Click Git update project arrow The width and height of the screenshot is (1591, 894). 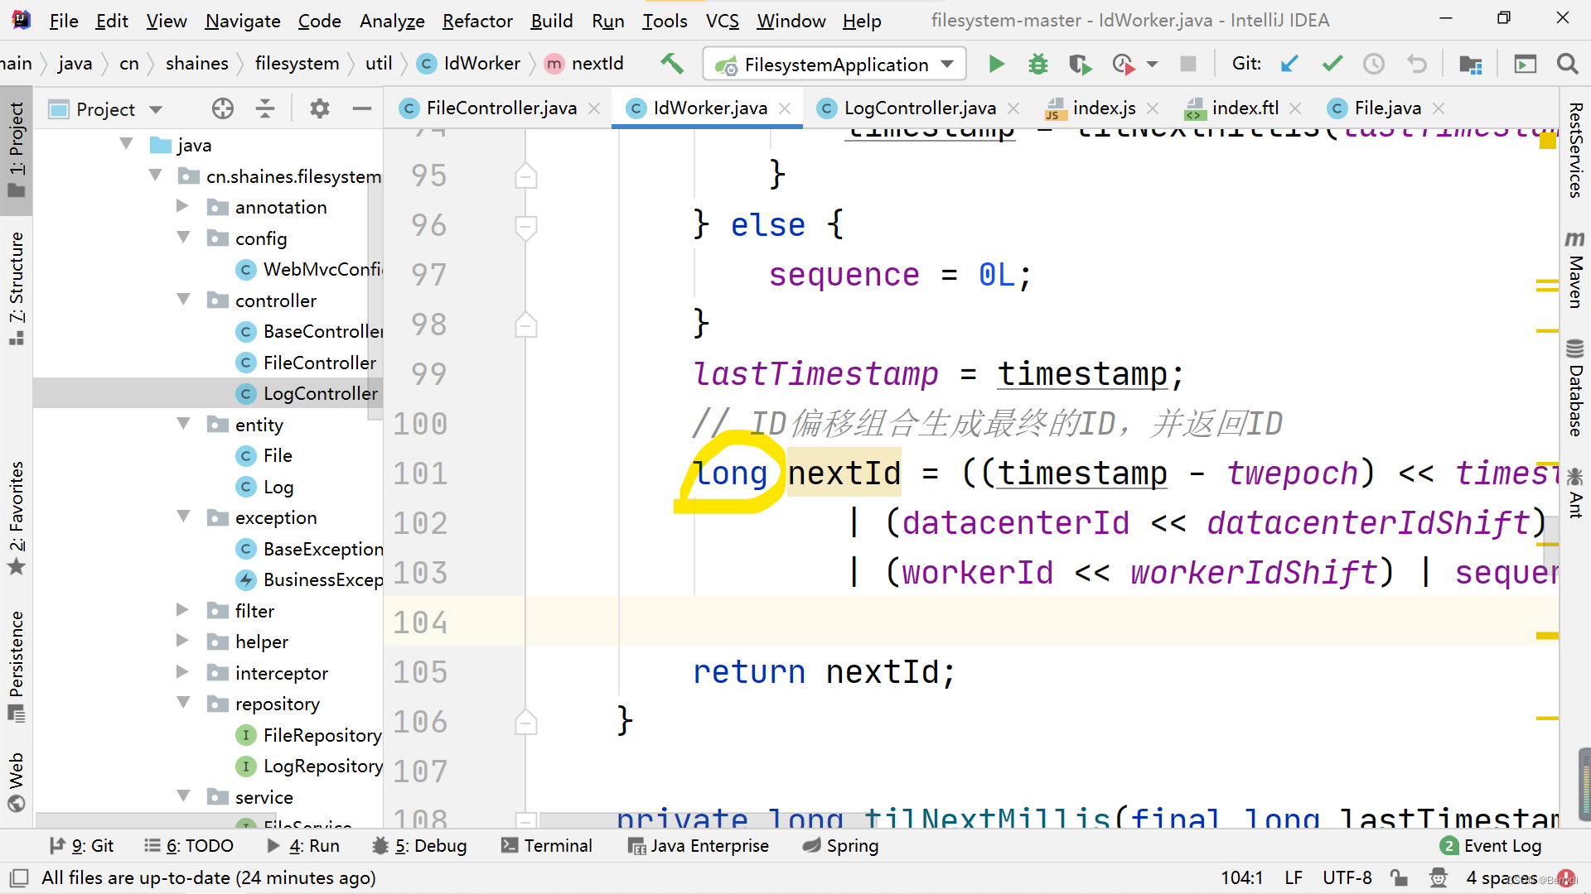tap(1289, 64)
